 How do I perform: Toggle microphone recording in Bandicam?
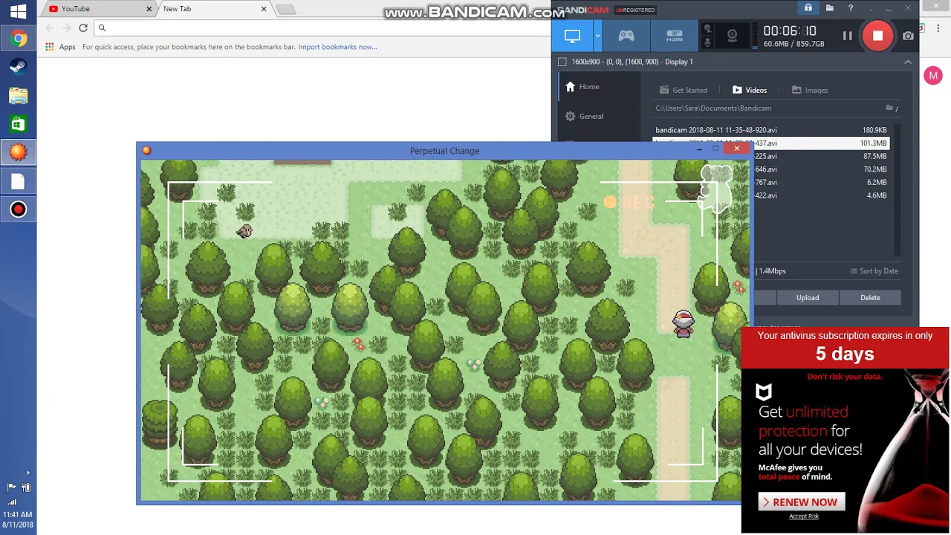point(707,43)
